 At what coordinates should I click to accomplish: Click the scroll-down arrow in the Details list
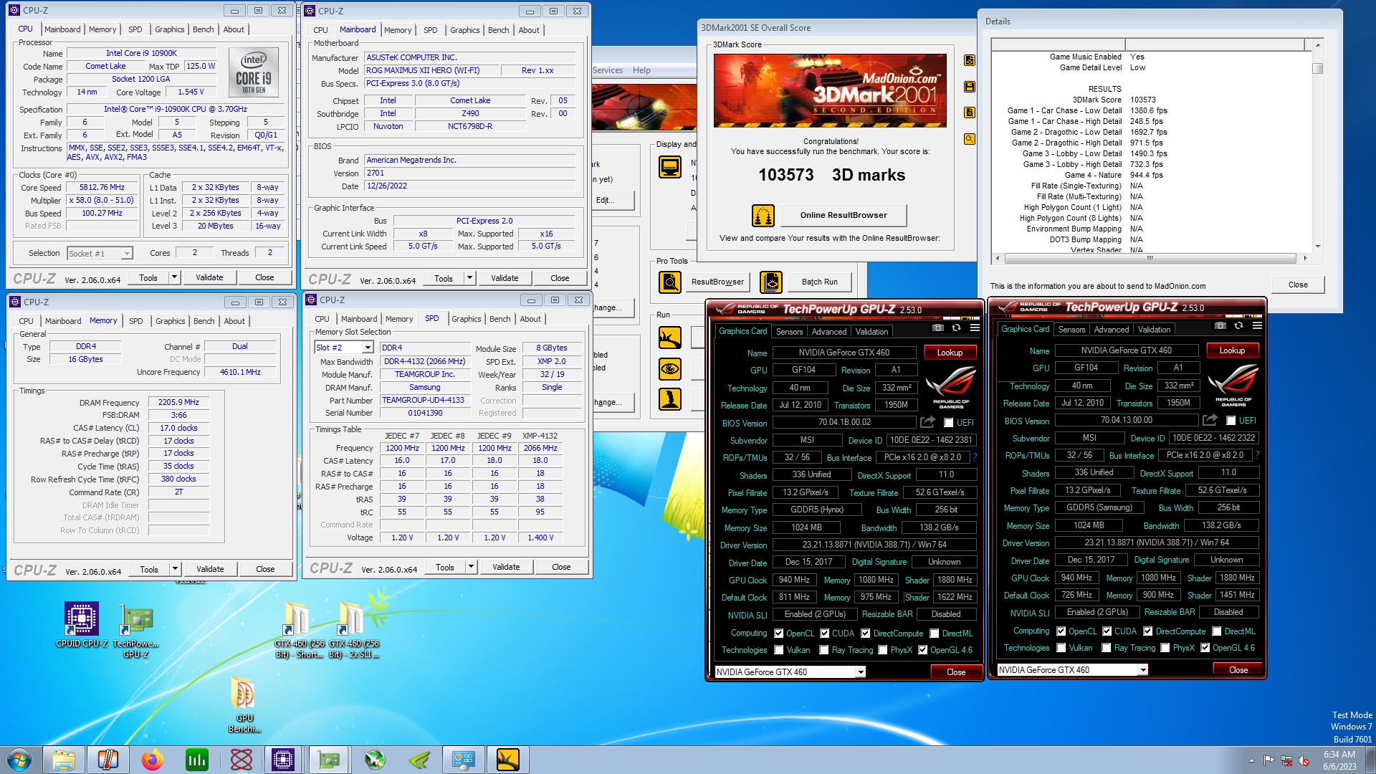pyautogui.click(x=1317, y=246)
